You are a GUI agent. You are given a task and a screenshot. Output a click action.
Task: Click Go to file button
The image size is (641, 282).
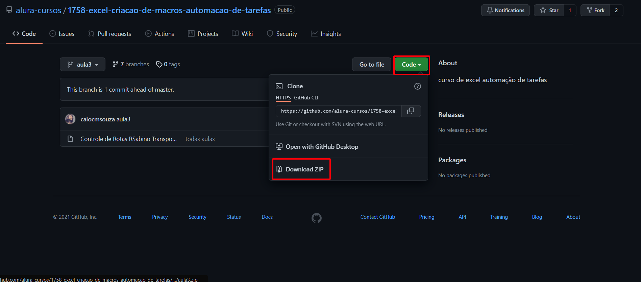(372, 64)
